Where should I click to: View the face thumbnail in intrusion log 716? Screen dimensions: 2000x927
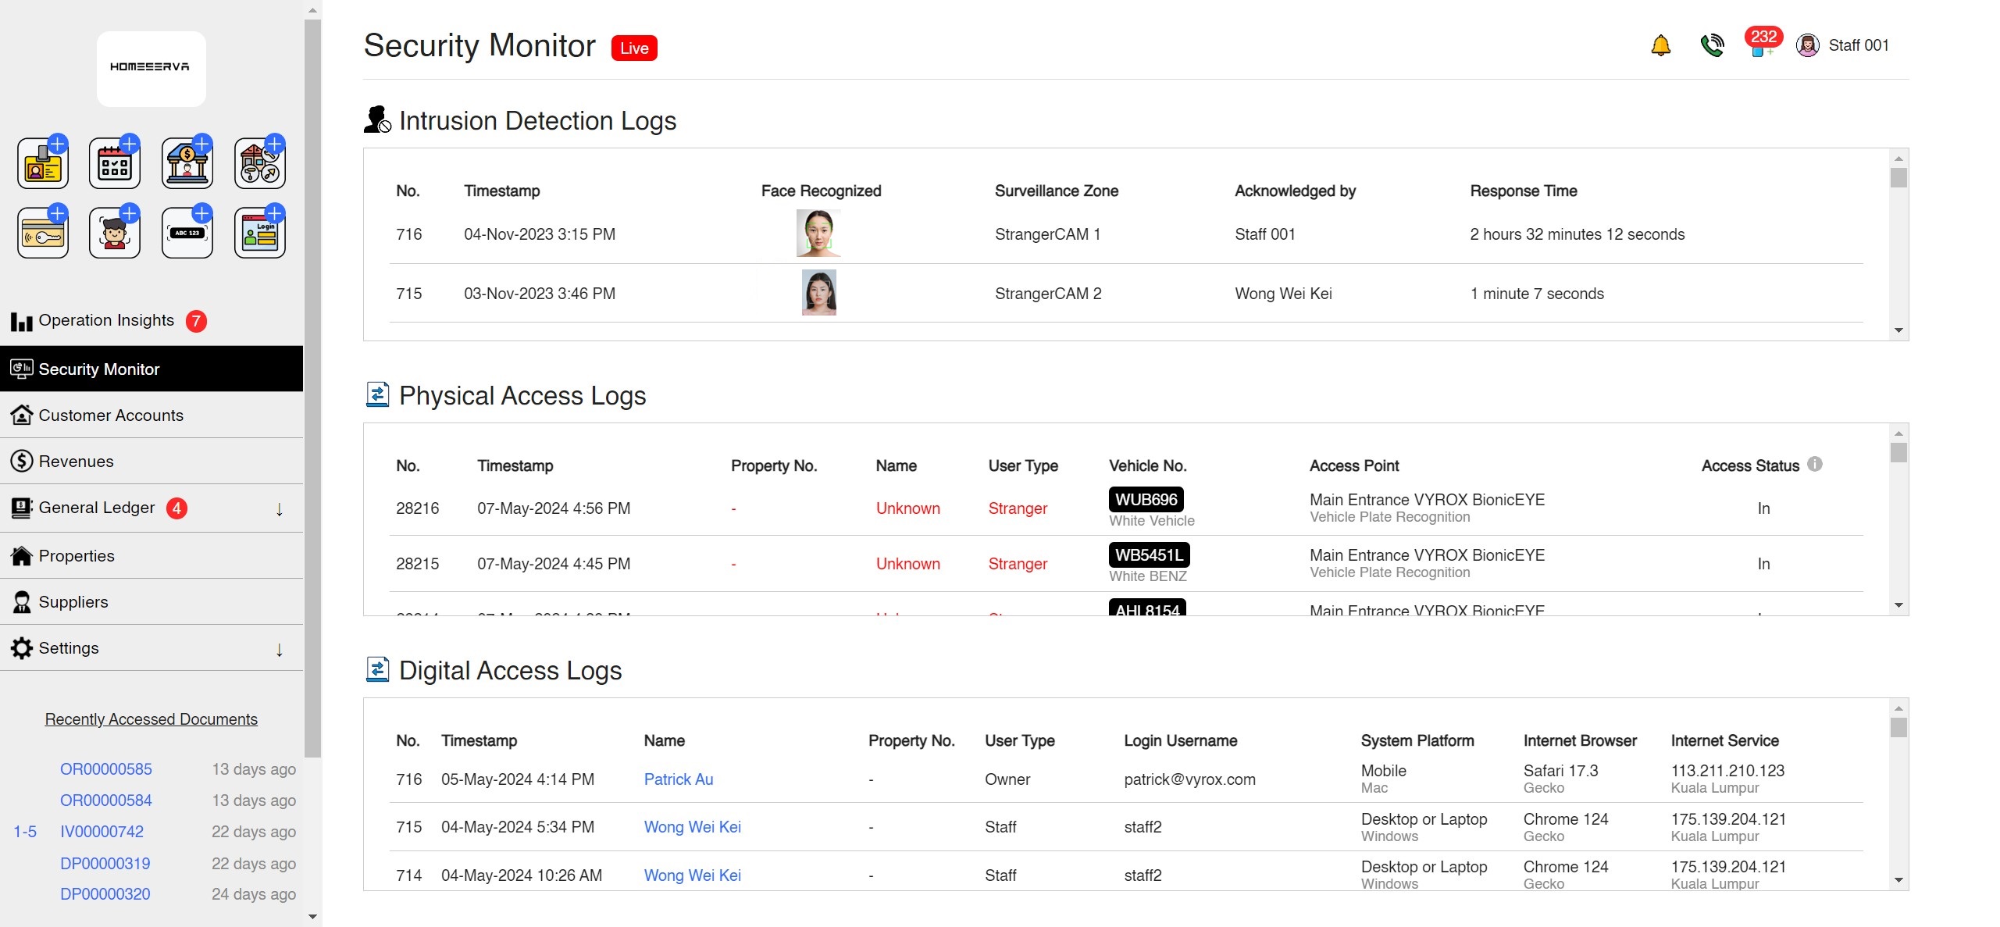click(x=818, y=234)
